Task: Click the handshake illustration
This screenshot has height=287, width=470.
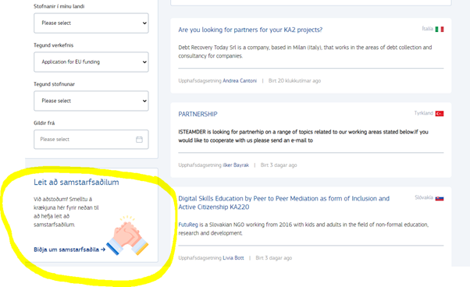Action: (x=128, y=236)
